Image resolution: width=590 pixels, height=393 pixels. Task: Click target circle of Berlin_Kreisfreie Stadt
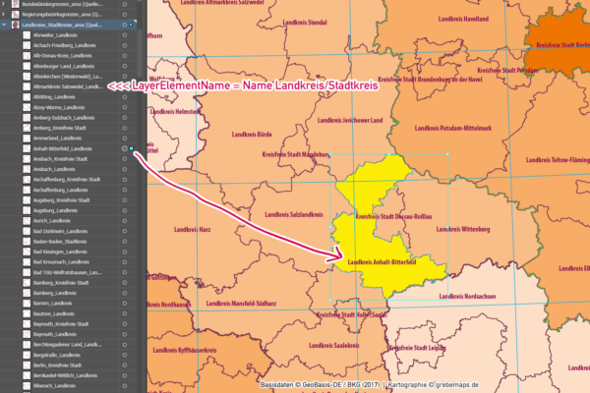pyautogui.click(x=125, y=365)
